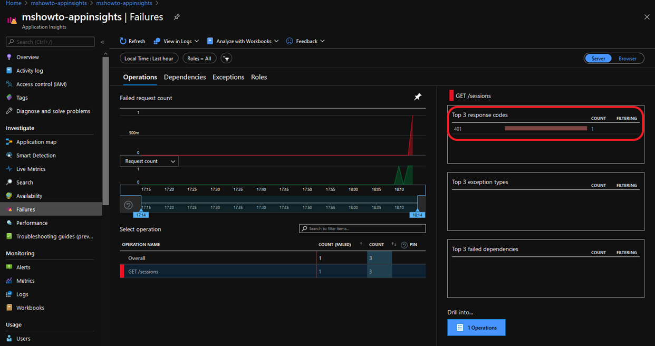Click first mshowto-appinsights breadcrumb
The height and width of the screenshot is (346, 655).
coord(59,3)
